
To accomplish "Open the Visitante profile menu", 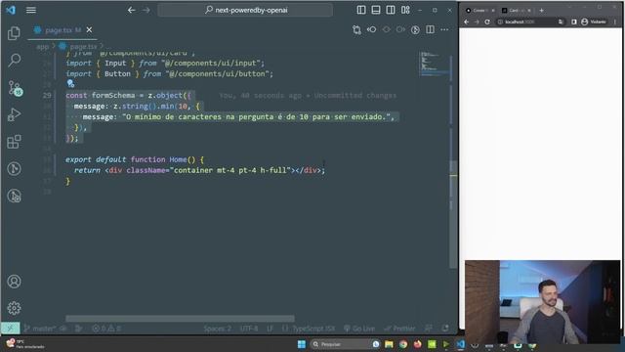I will 594,22.
